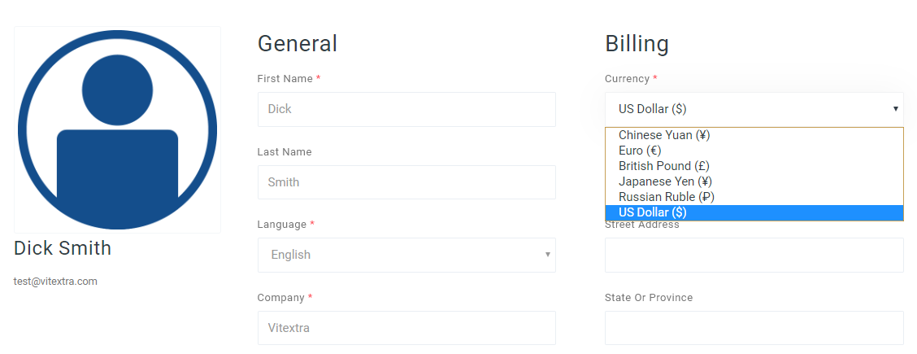Open the Language dropdown showing English
Screen dimensions: 917x354
406,255
